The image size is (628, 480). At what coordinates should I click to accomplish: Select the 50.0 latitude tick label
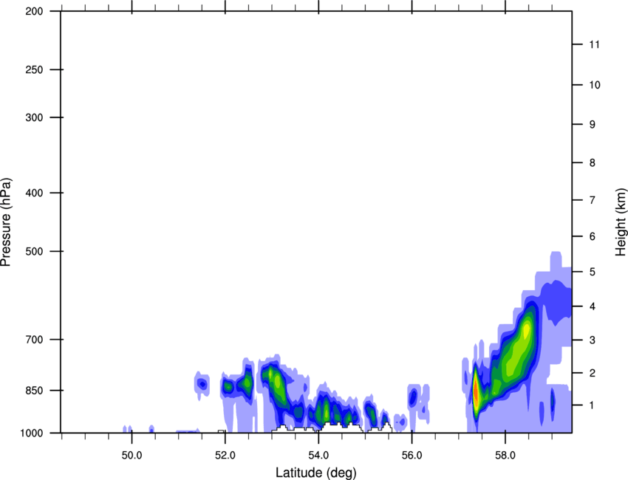132,452
